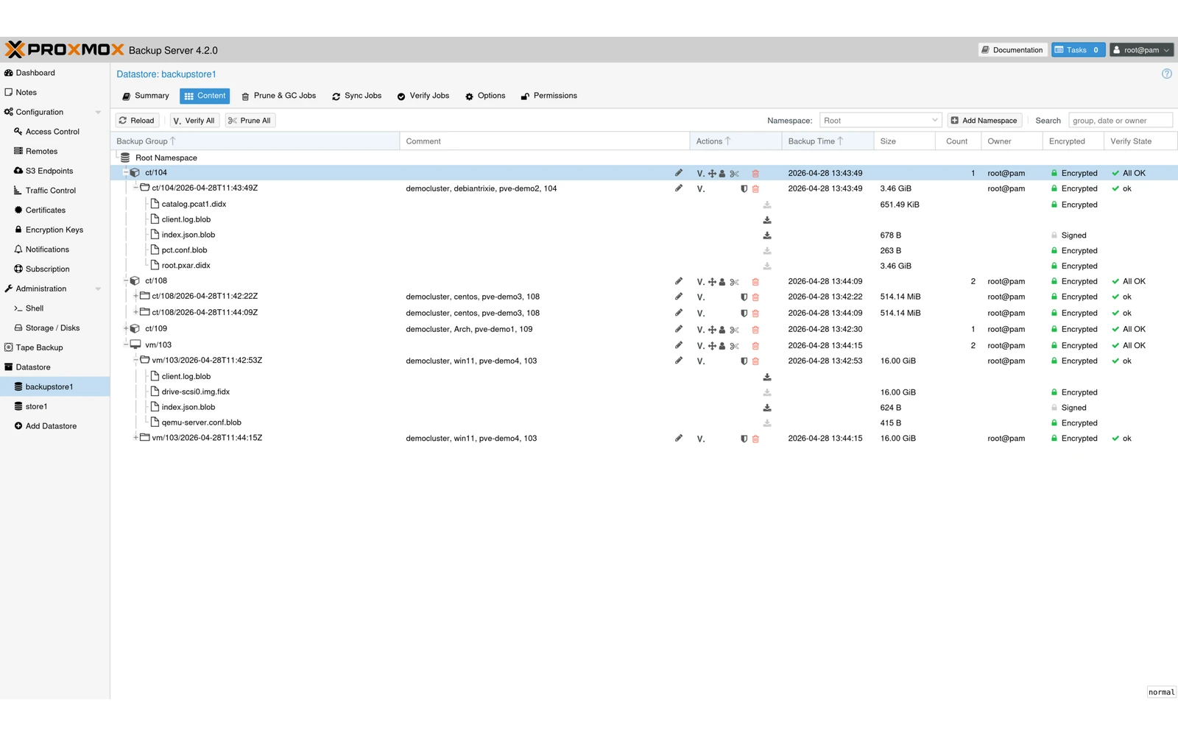Toggle protection on snapshot ct/108/2026-04-28T11:42:22Z
The height and width of the screenshot is (736, 1178).
(744, 297)
